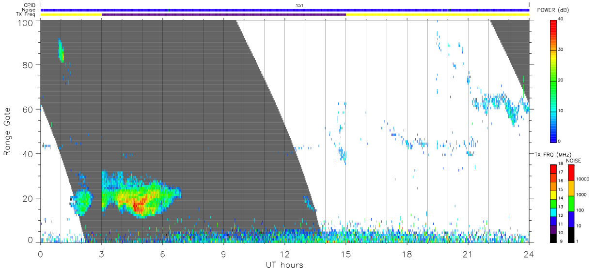Screen dimensions: 595x275
Task: Click the 100 tick on Range Gate axis
Action: (x=26, y=22)
